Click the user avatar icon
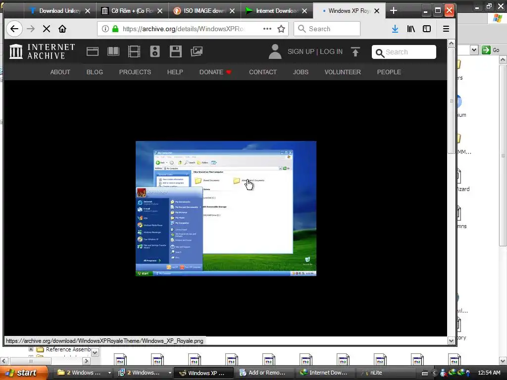 click(275, 51)
